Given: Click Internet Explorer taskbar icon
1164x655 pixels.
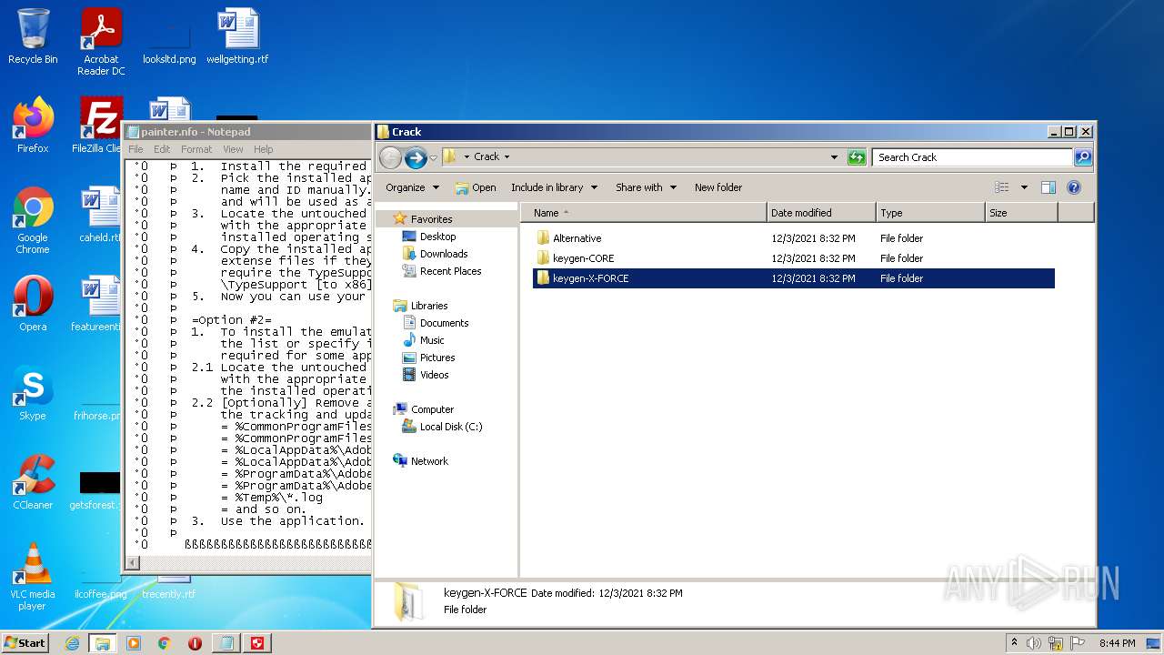Looking at the screenshot, I should pyautogui.click(x=72, y=643).
